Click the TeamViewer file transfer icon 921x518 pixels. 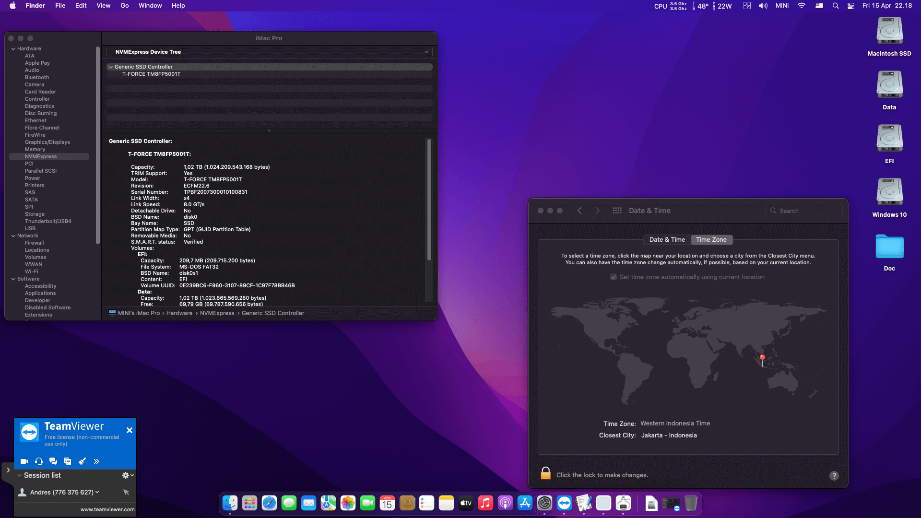68,461
